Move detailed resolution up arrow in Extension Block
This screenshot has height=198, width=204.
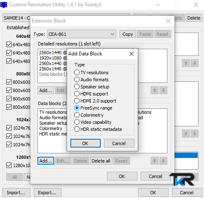(x=154, y=90)
